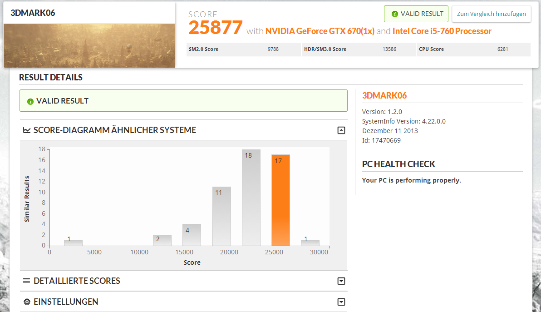Select the chart bar labeled 11

[221, 216]
